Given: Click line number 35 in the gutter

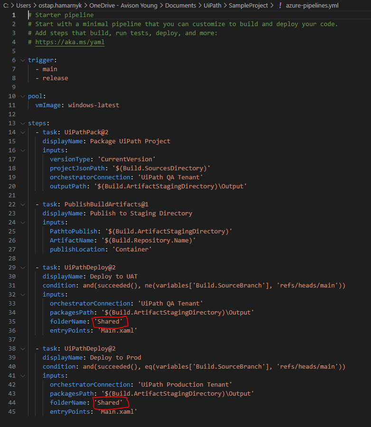Looking at the screenshot, I should click(x=12, y=321).
